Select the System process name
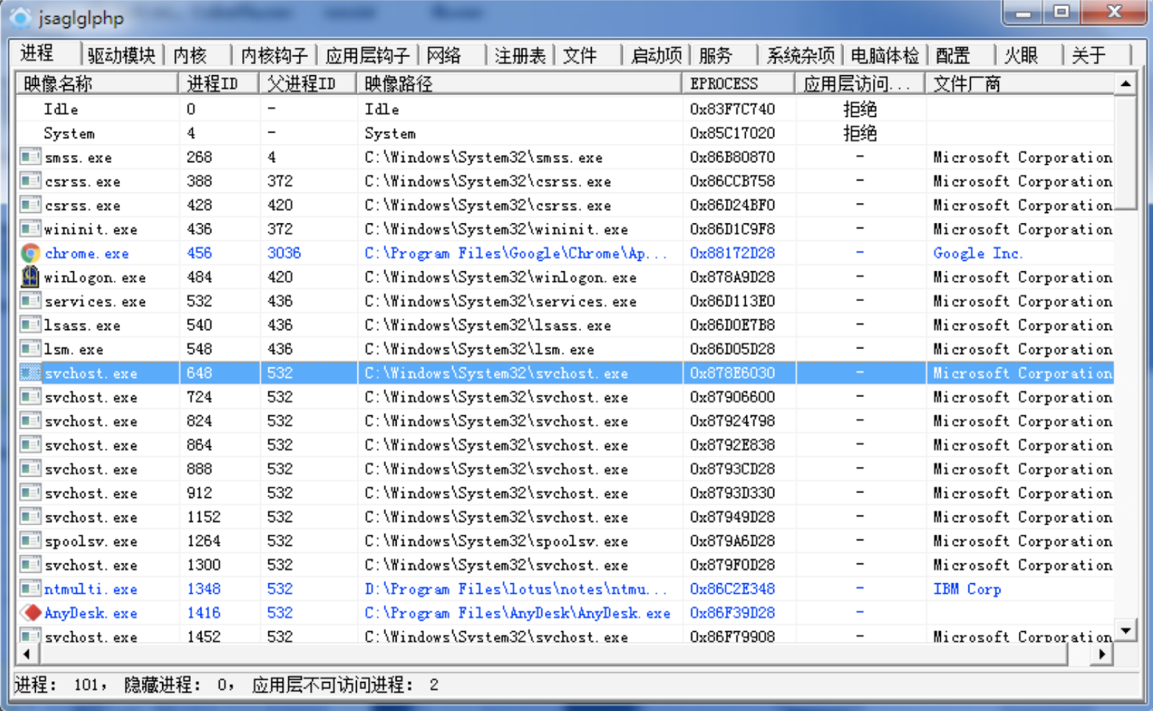The height and width of the screenshot is (711, 1153). pyautogui.click(x=69, y=133)
